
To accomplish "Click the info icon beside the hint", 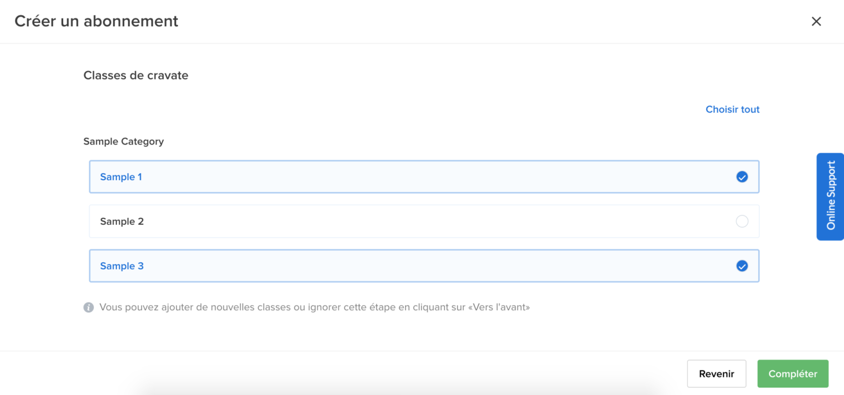I will pyautogui.click(x=88, y=307).
